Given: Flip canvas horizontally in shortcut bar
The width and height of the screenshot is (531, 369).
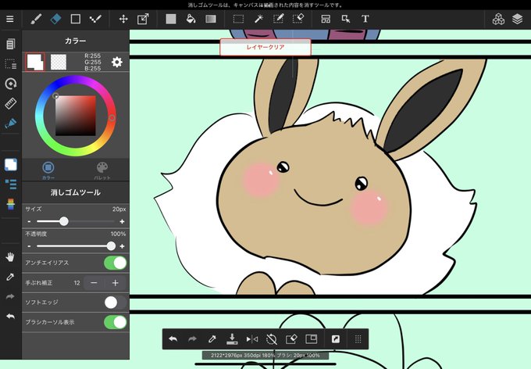Looking at the screenshot, I should (x=252, y=339).
